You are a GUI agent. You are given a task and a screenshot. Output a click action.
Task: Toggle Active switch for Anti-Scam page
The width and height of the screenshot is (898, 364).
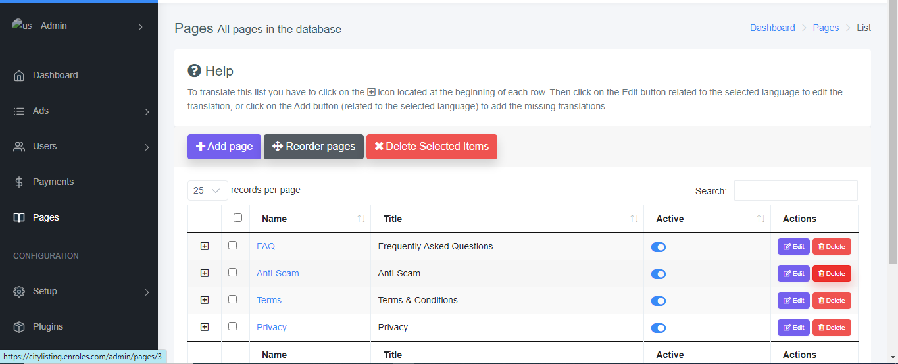[x=659, y=274]
